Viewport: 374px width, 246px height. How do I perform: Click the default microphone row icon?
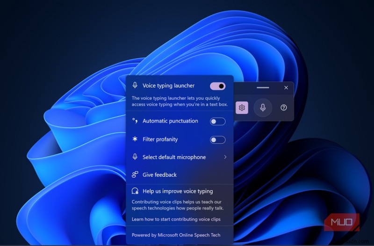135,157
